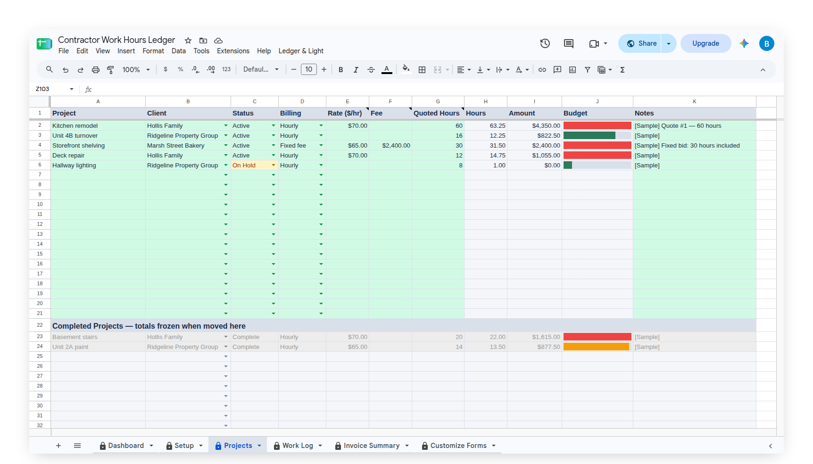Format as currency
The image size is (813, 464).
click(166, 69)
